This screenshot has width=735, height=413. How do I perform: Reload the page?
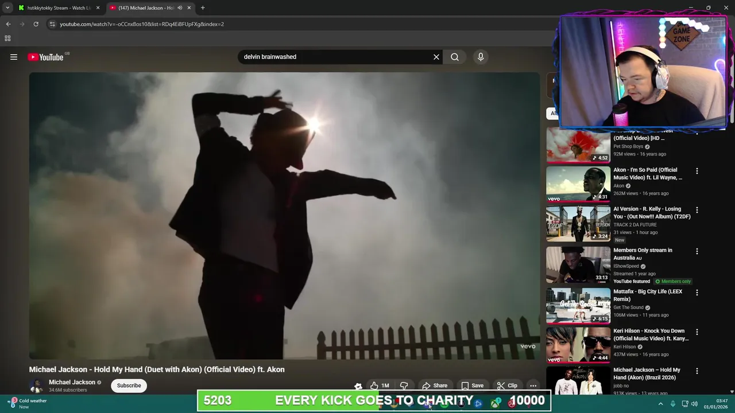(36, 24)
